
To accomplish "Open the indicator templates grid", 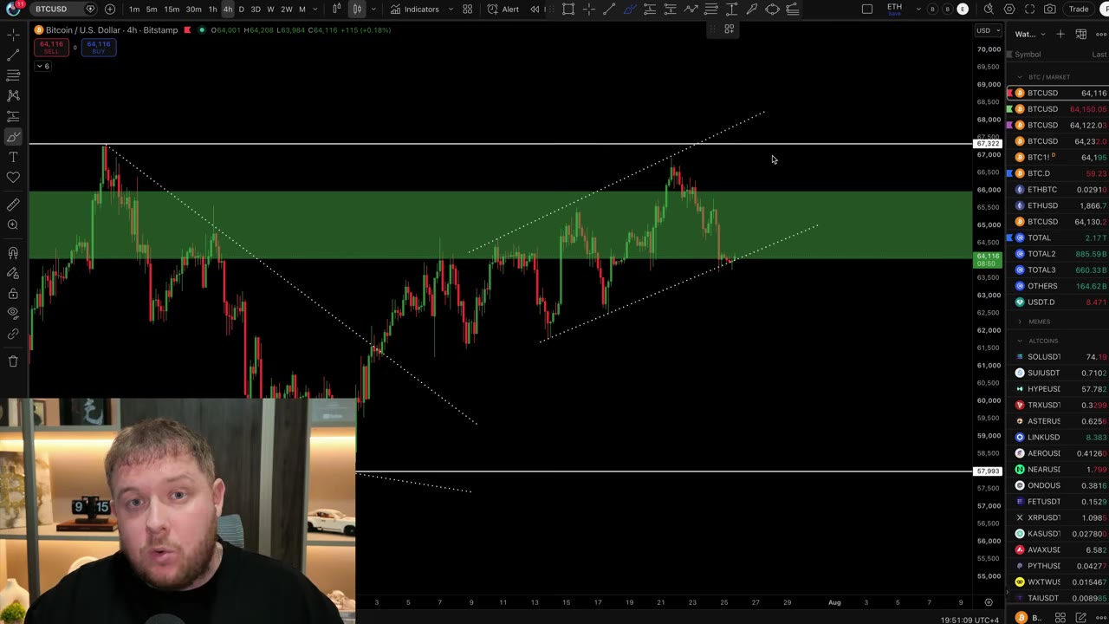I will click(468, 10).
